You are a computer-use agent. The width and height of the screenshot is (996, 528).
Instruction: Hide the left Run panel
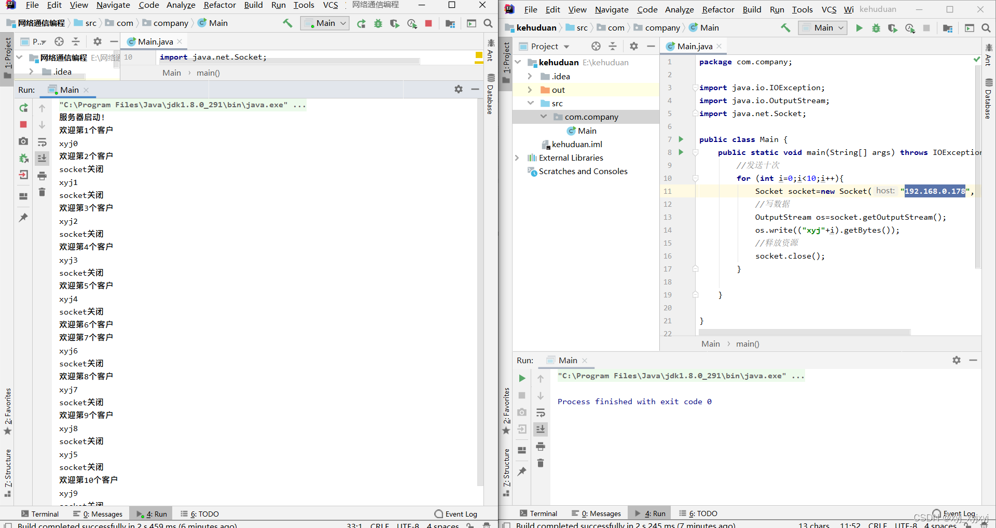[475, 89]
